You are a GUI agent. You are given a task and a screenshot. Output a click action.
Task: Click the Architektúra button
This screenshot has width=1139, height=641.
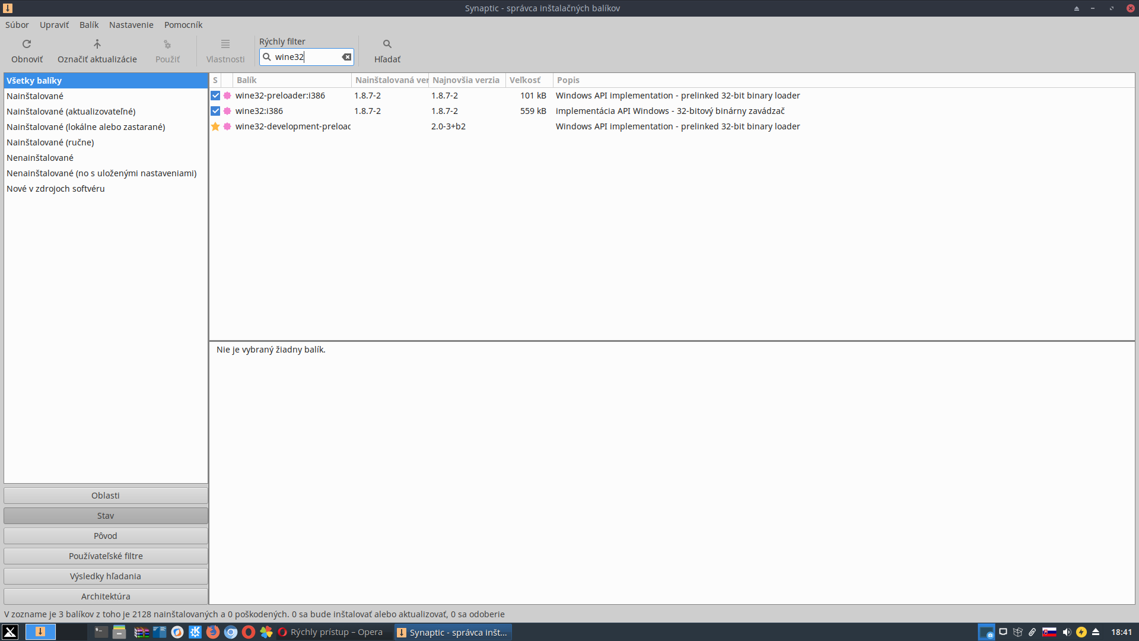pos(106,596)
